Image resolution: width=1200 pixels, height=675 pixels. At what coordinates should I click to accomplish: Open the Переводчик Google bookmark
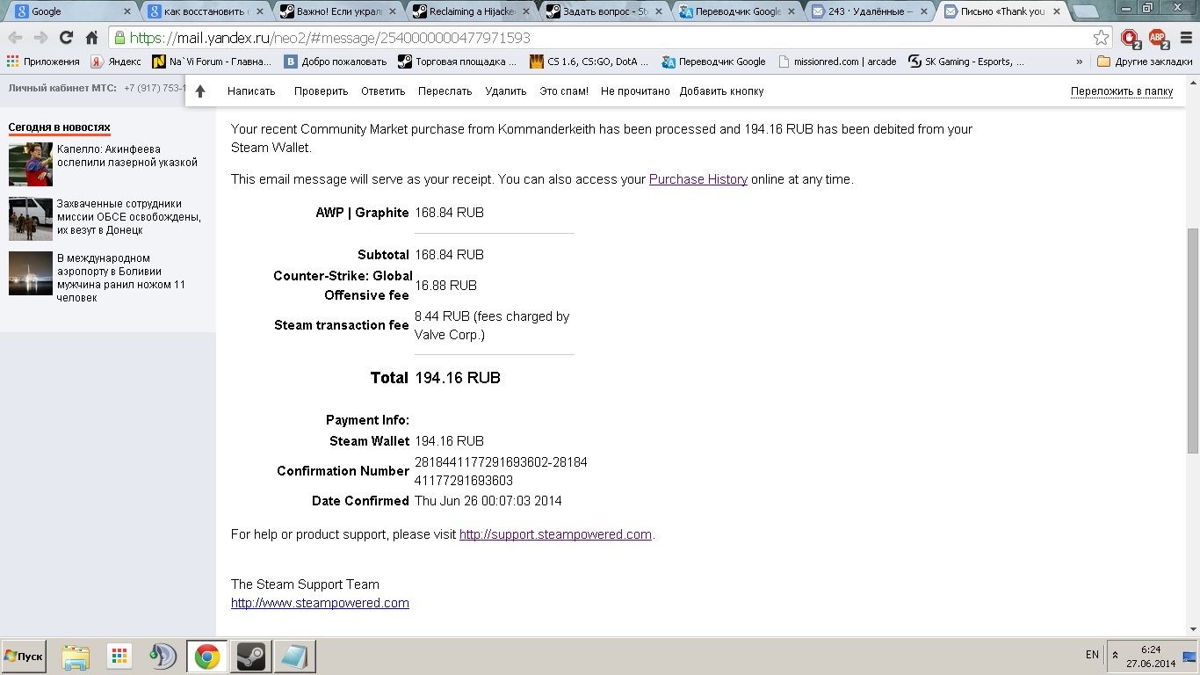(x=713, y=62)
